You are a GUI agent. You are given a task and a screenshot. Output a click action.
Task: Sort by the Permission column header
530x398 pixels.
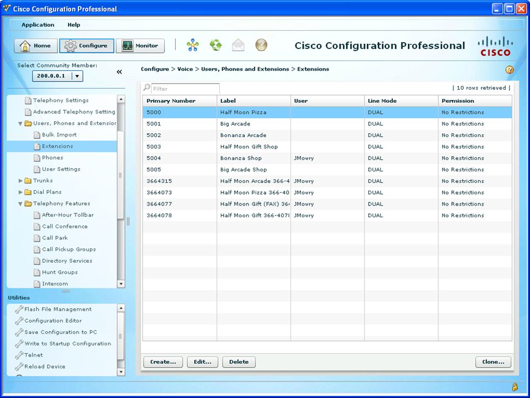(x=475, y=101)
